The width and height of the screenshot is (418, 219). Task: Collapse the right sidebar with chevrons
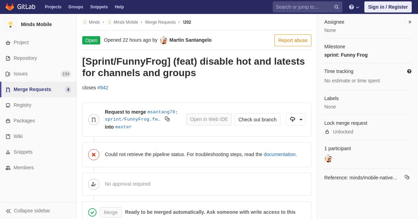click(x=410, y=22)
